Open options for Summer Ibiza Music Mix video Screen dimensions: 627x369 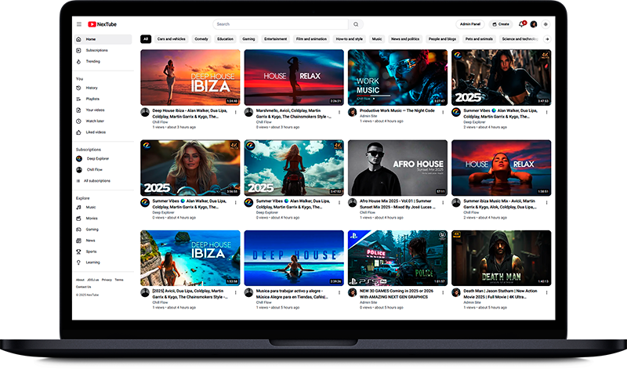coord(546,203)
